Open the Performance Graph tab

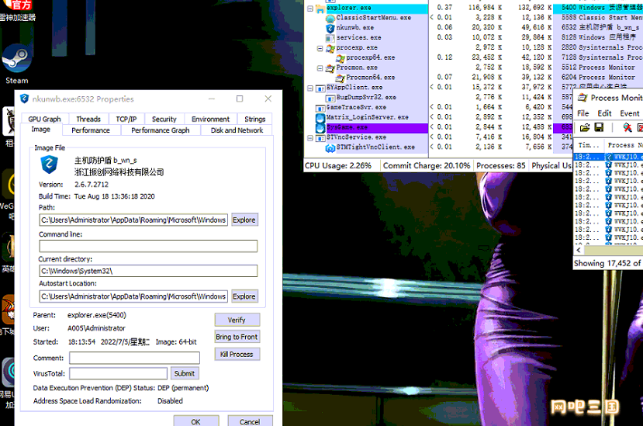[x=161, y=130]
